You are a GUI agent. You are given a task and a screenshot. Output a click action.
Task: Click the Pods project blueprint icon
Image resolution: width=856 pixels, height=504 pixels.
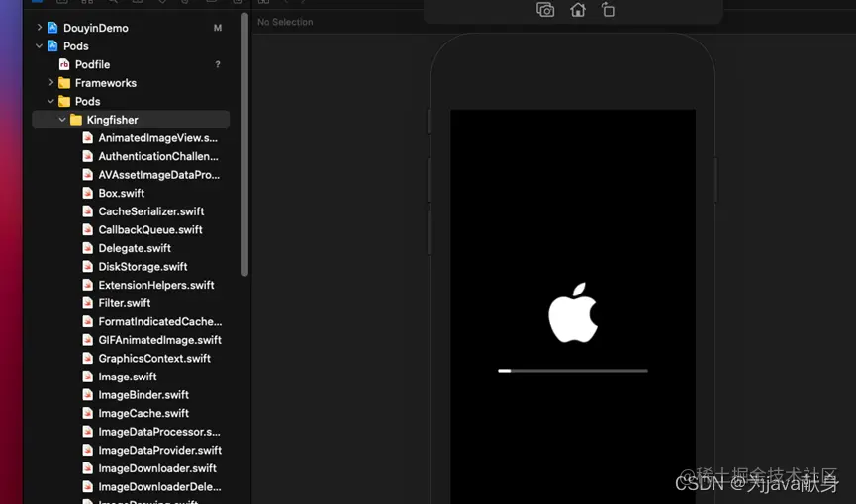(53, 45)
